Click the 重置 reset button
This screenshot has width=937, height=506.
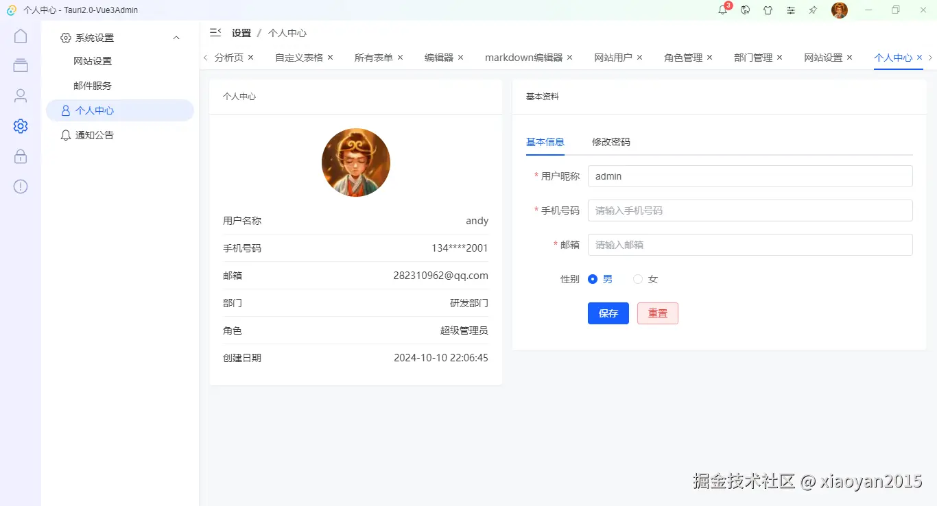(x=657, y=313)
